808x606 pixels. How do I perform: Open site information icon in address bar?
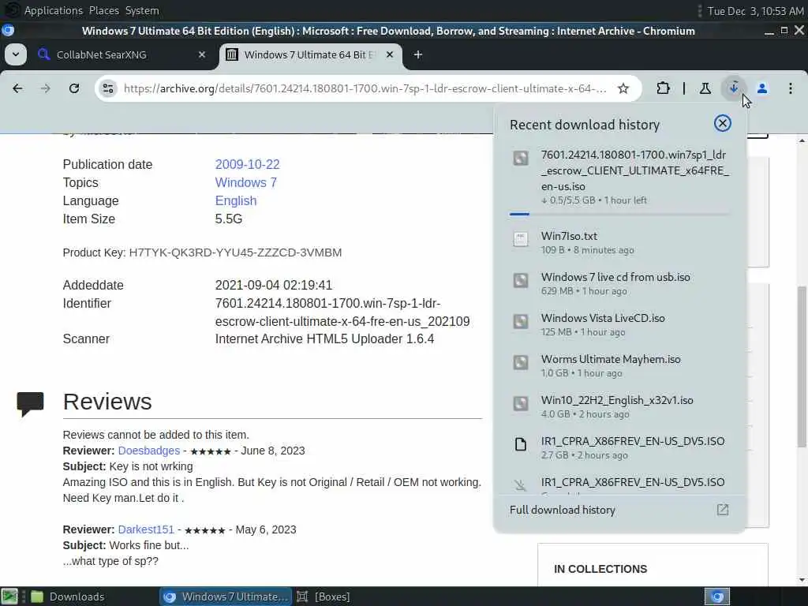108,88
